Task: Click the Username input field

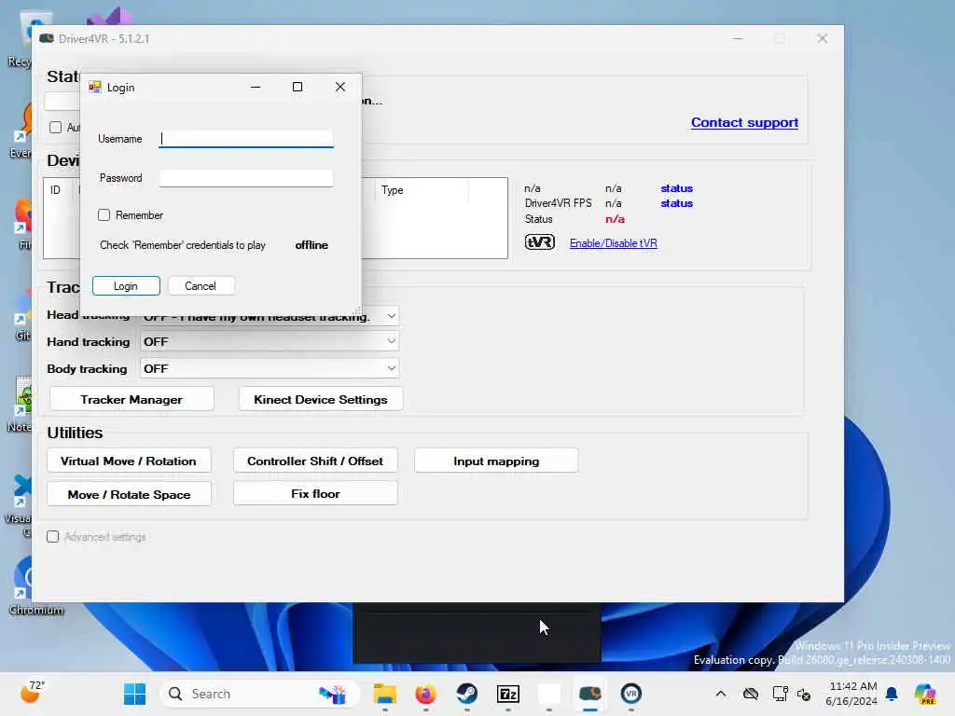Action: (246, 139)
